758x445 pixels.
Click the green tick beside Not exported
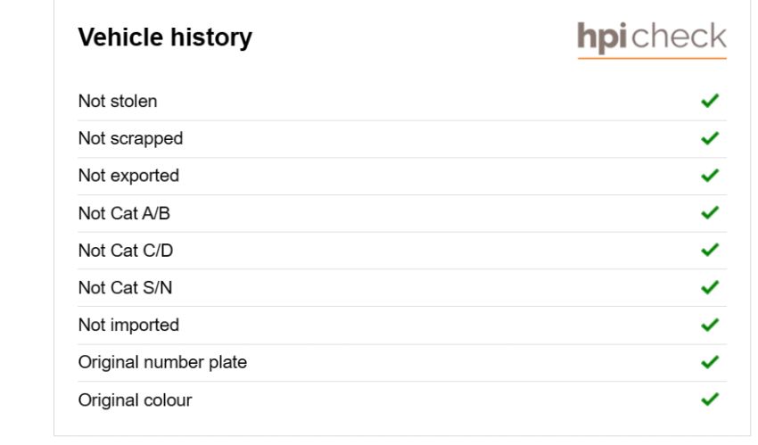pyautogui.click(x=710, y=176)
